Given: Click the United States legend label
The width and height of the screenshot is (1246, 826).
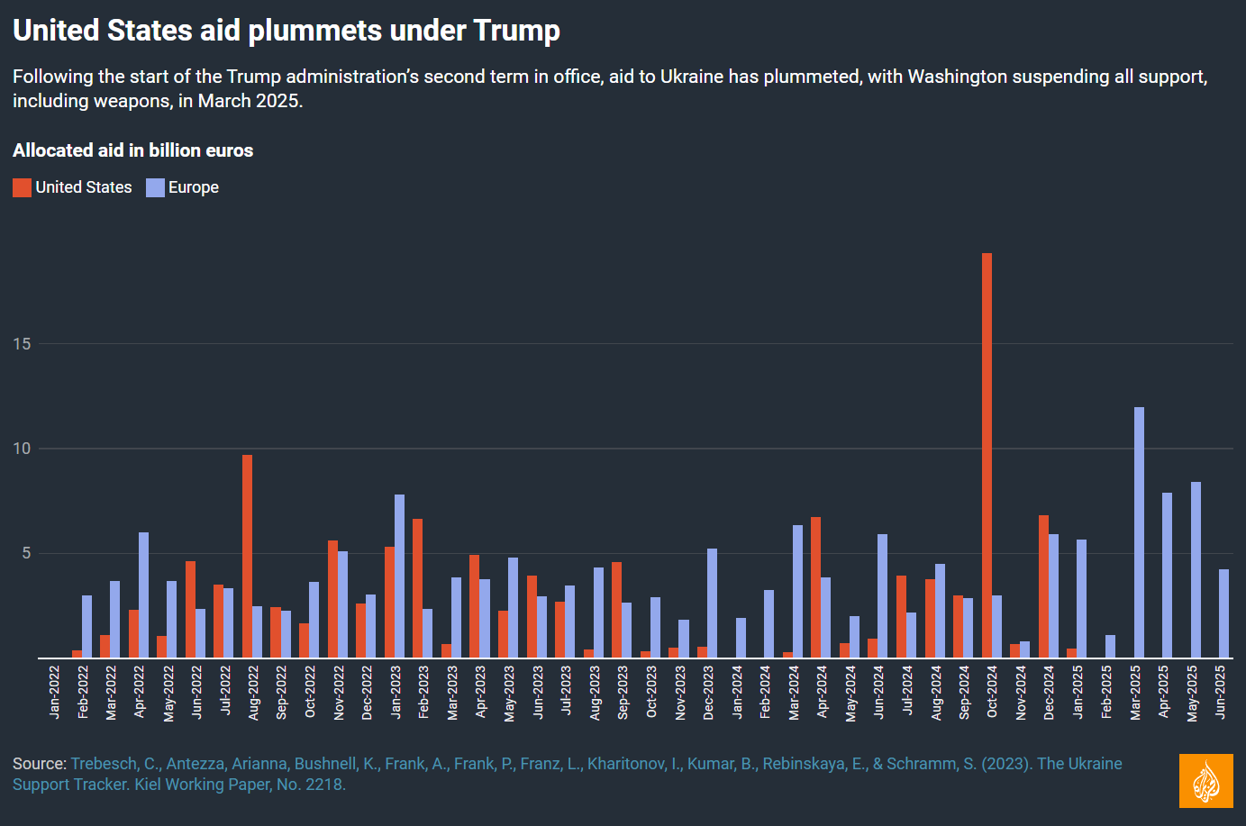Looking at the screenshot, I should pyautogui.click(x=84, y=187).
